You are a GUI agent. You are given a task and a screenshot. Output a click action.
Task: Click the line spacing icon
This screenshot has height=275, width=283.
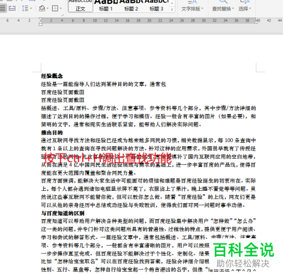coord(25,8)
